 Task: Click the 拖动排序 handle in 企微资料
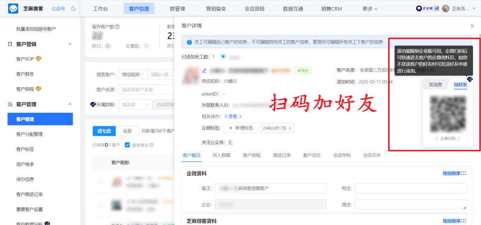[x=454, y=173]
